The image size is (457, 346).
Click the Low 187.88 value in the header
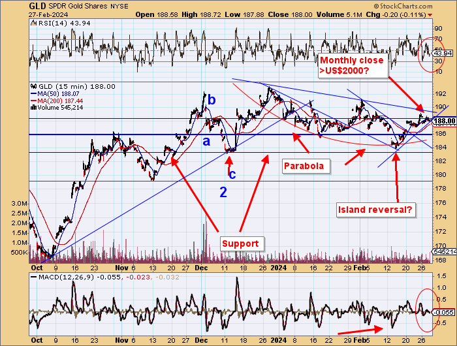(x=245, y=14)
